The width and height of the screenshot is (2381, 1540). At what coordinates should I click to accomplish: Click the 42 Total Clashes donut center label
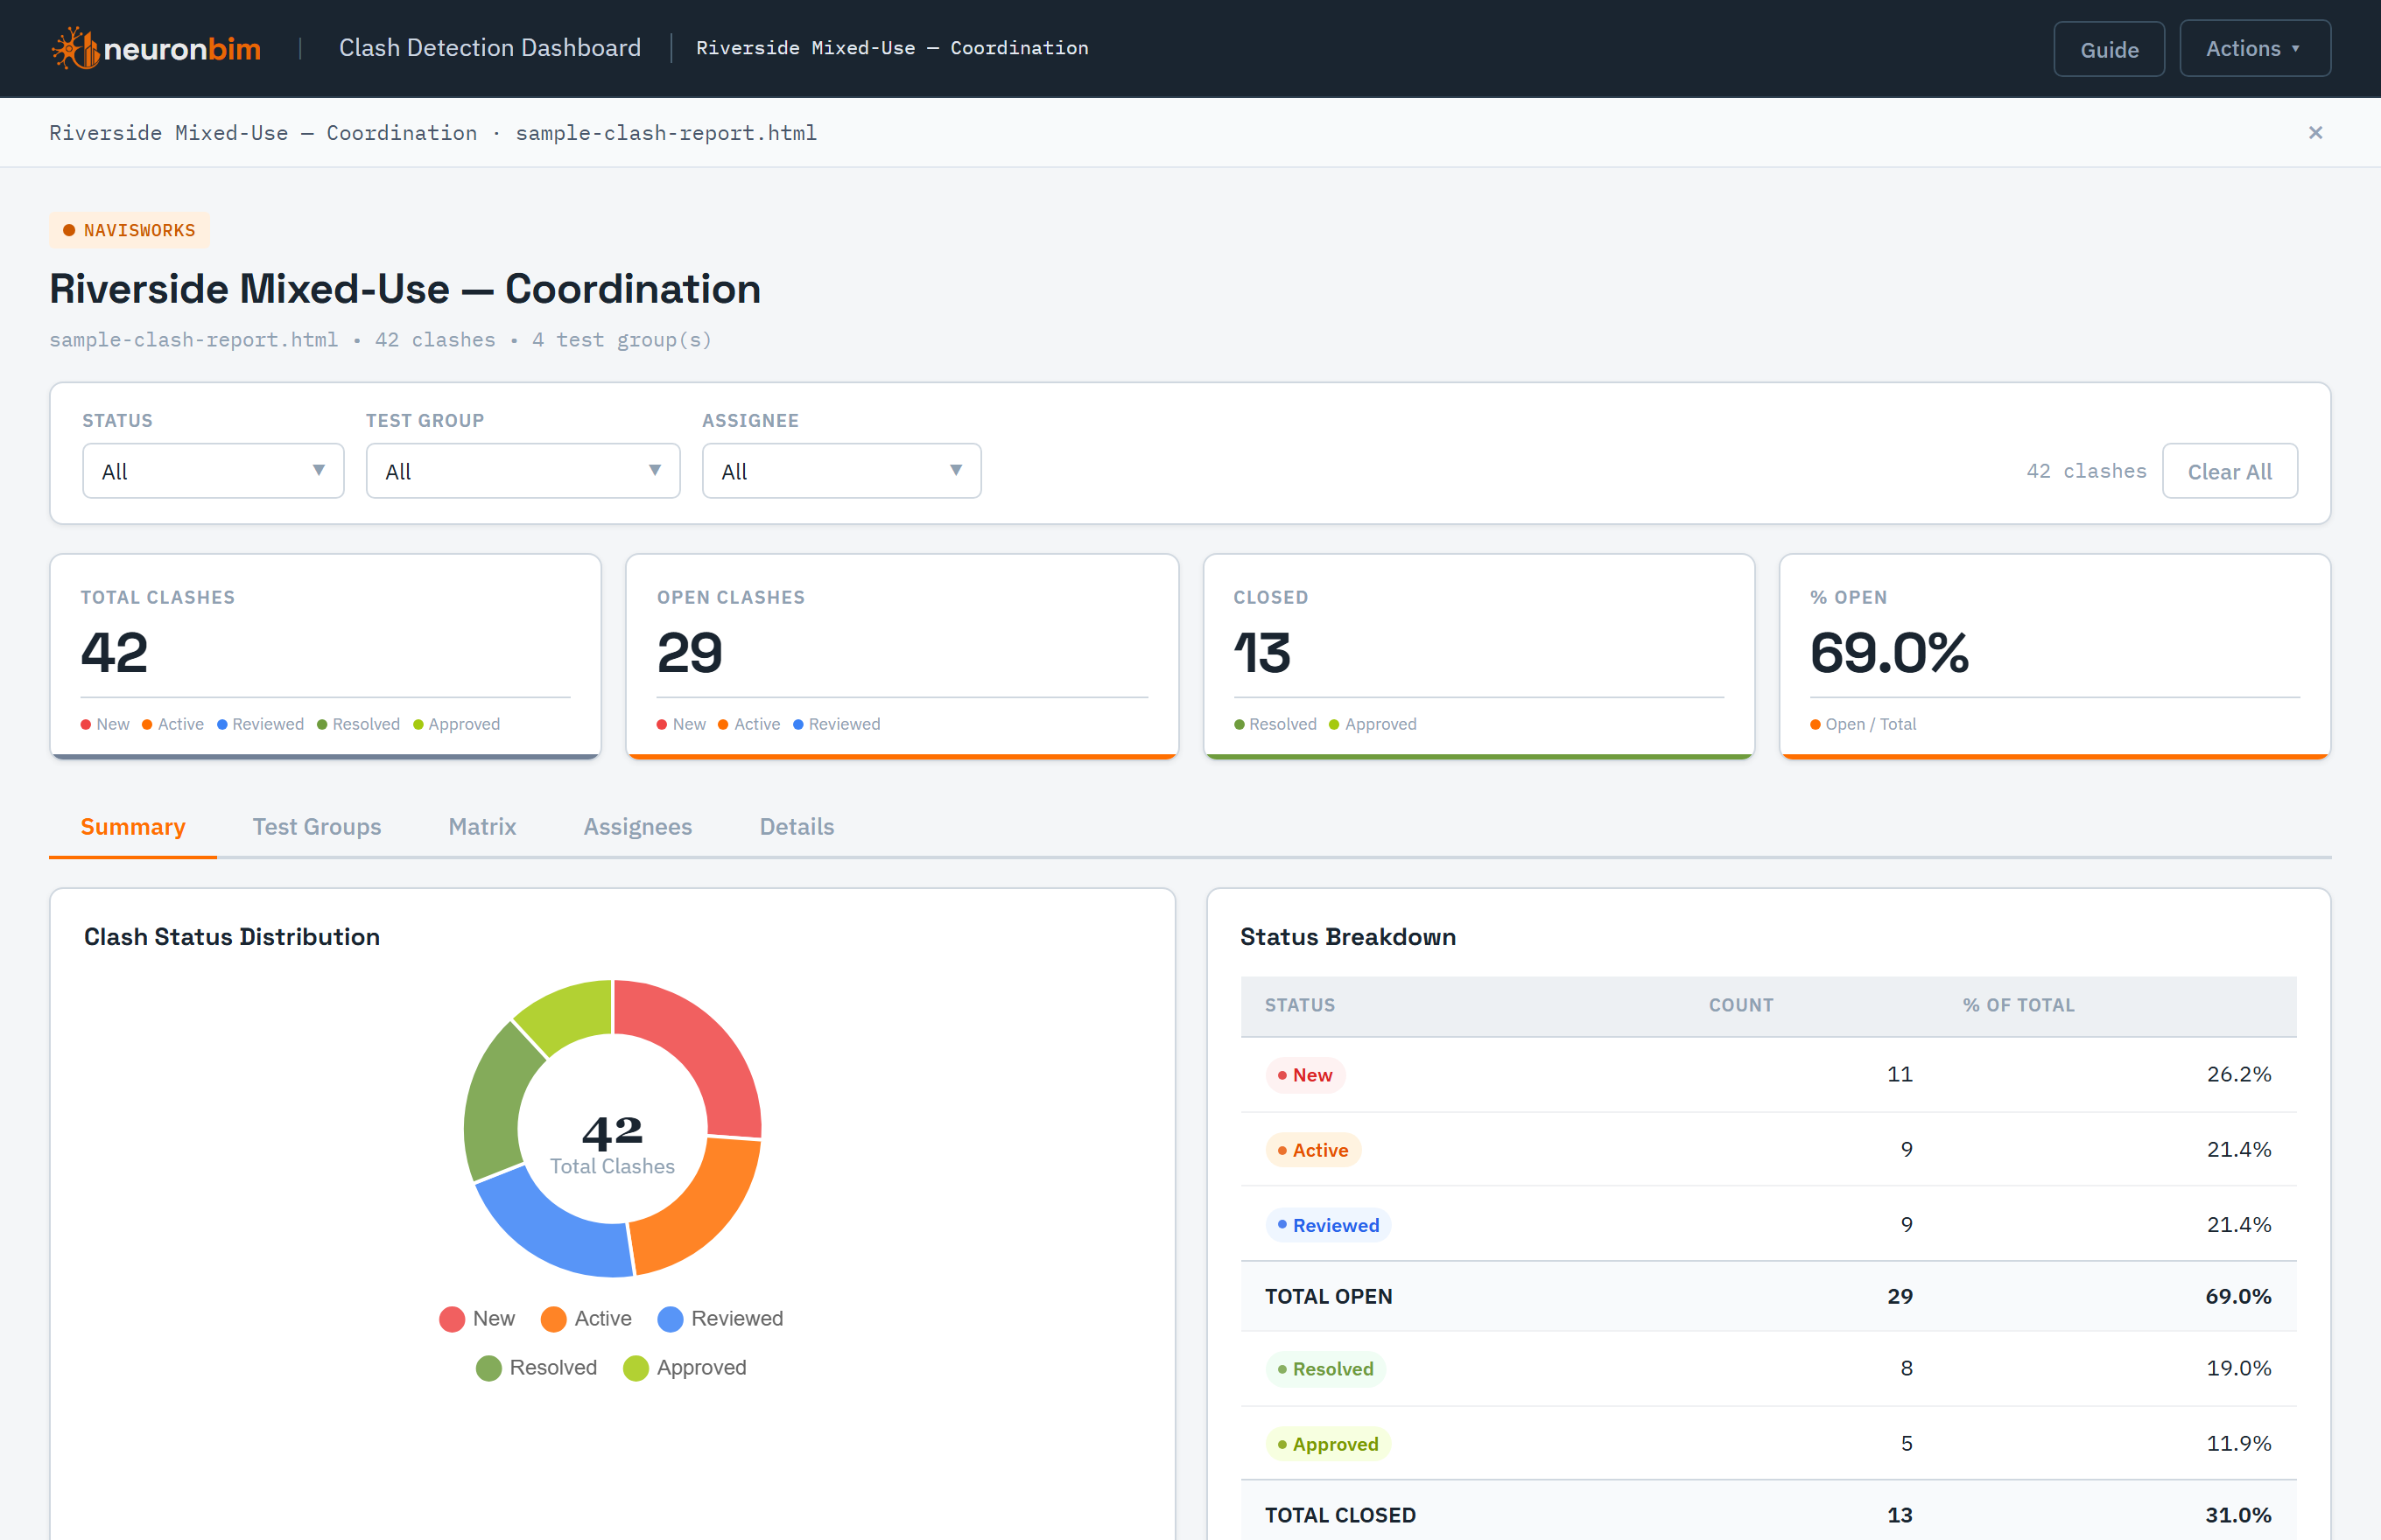point(612,1145)
